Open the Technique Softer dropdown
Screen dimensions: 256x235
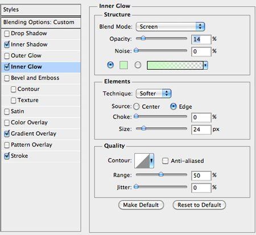click(x=154, y=94)
